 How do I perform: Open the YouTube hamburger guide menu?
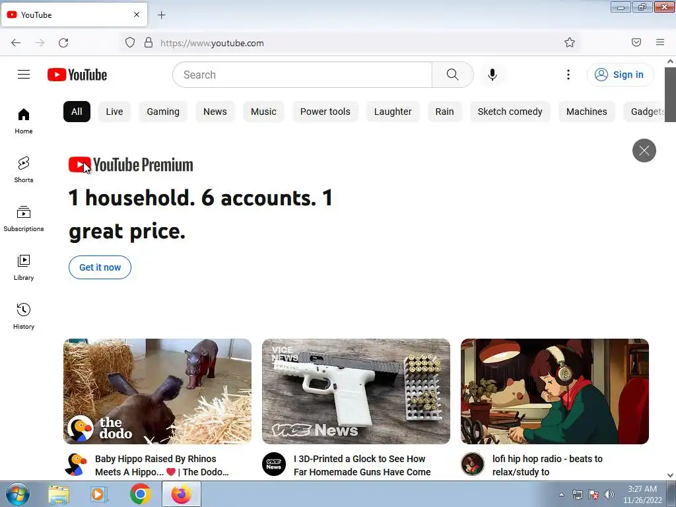tap(24, 75)
